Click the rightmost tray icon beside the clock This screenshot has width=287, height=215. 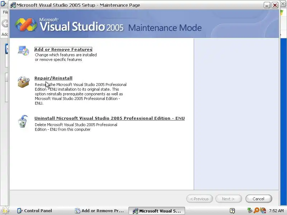(x=263, y=211)
